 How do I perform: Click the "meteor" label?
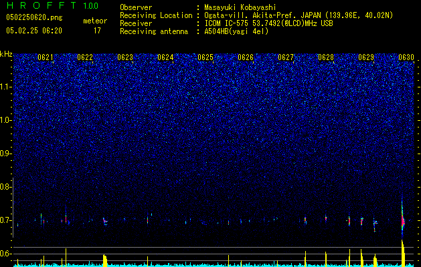(x=95, y=21)
